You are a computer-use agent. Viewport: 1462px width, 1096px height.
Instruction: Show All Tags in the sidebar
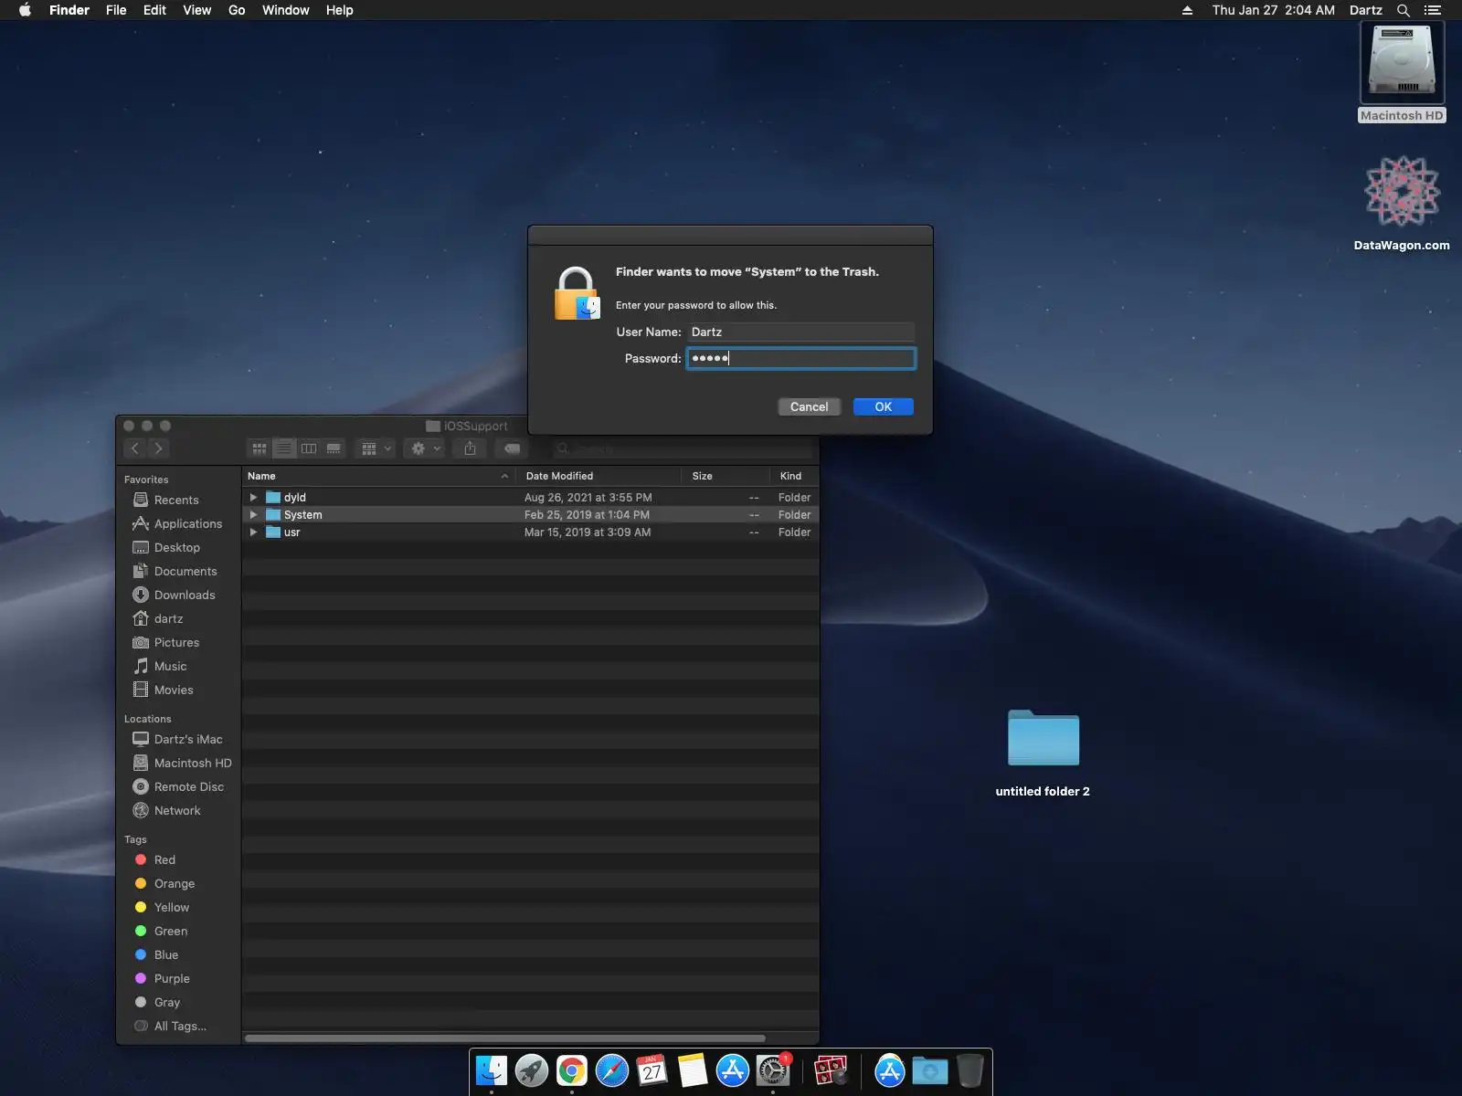point(170,1026)
